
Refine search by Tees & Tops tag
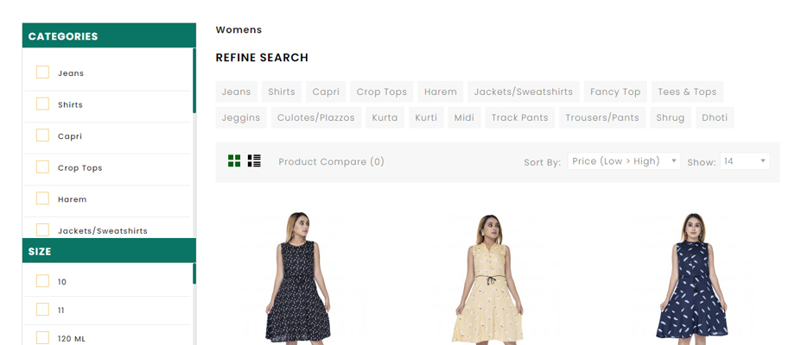(688, 91)
